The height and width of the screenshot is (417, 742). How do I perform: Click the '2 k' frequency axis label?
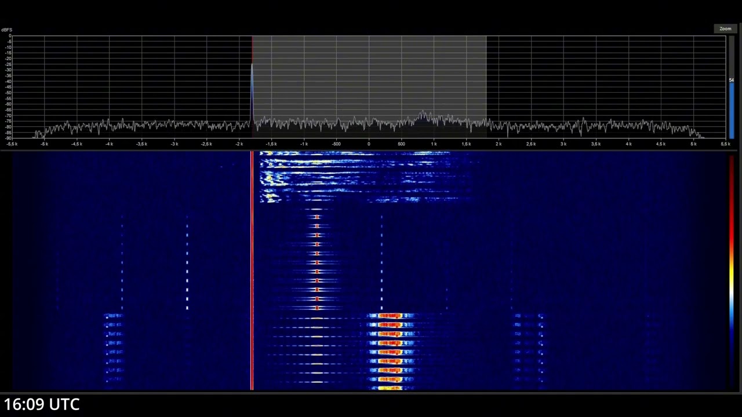pos(499,144)
